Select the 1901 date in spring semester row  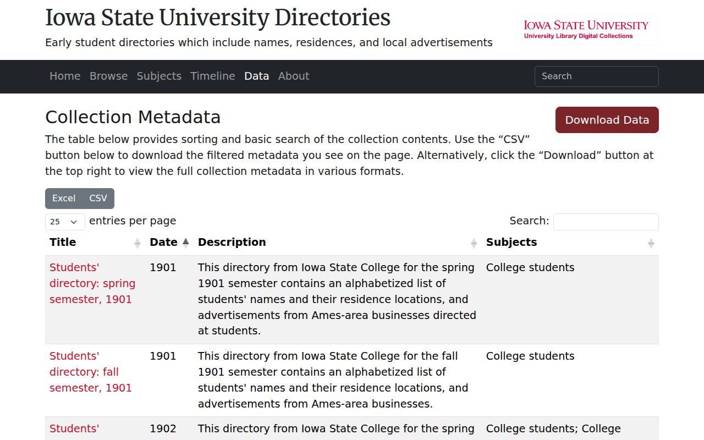[163, 267]
